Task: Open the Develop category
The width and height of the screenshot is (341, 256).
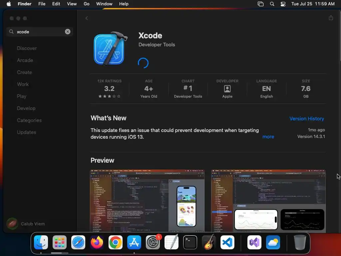Action: tap(26, 108)
